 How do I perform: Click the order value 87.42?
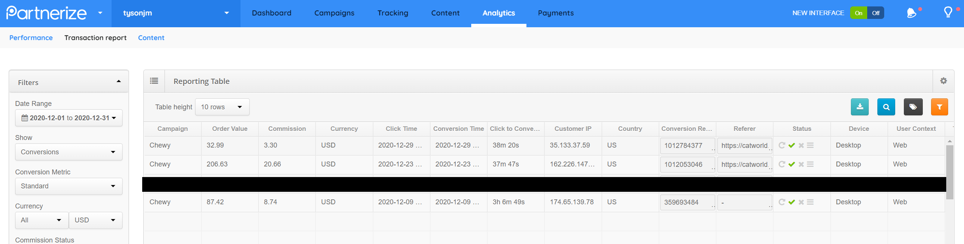(x=215, y=202)
